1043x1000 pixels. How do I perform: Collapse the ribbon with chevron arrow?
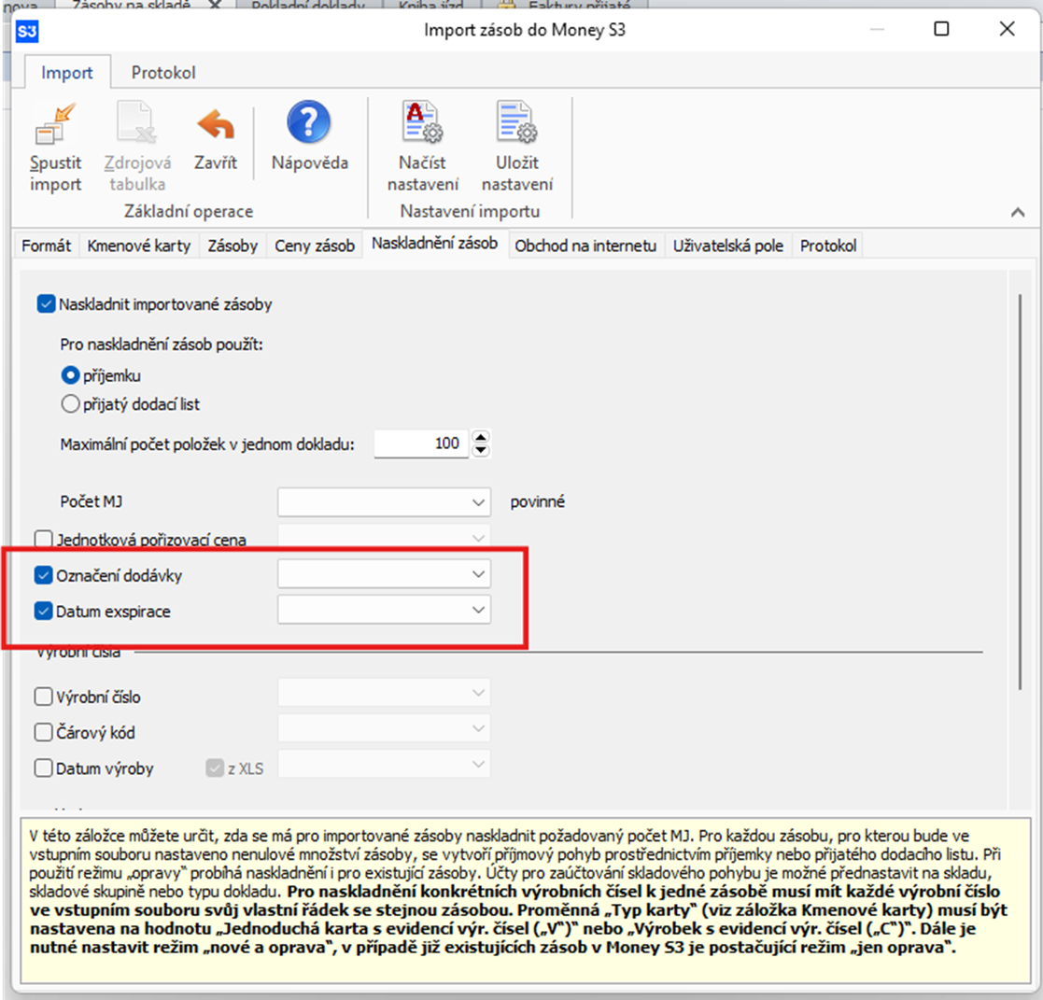(1017, 212)
